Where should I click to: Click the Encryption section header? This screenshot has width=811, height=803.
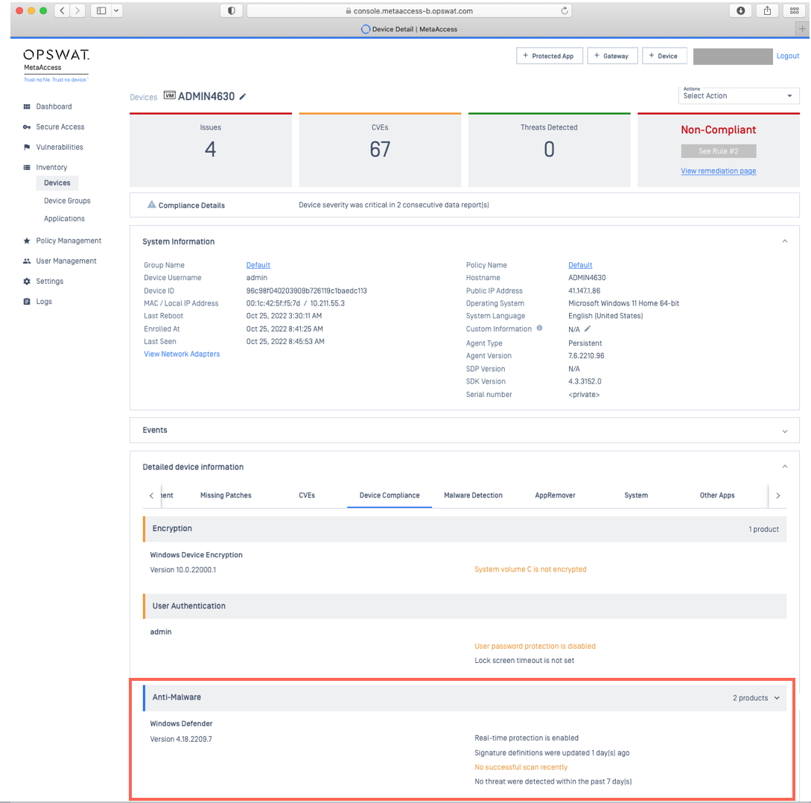click(465, 529)
